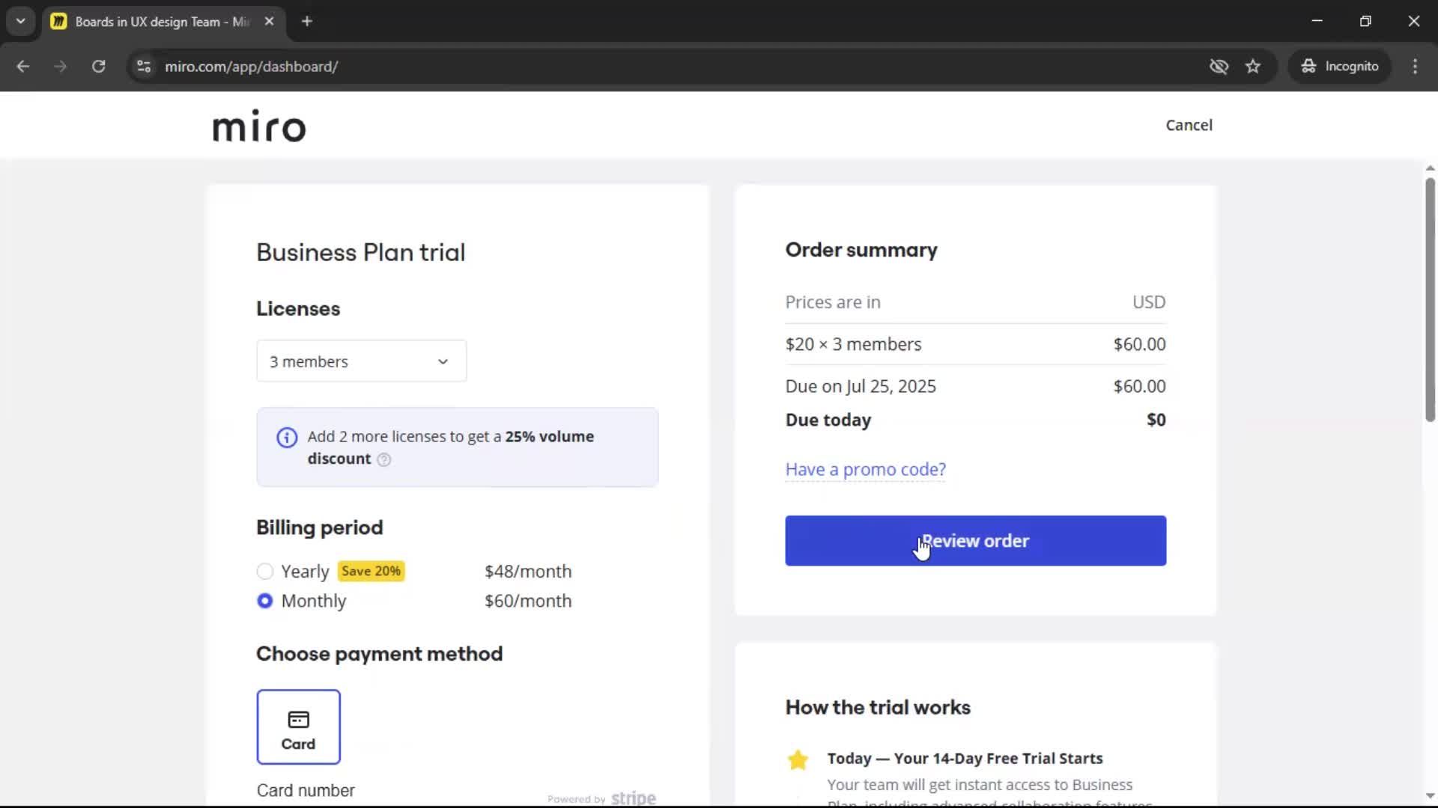The height and width of the screenshot is (808, 1438).
Task: Click the scrollbar down arrow
Action: 1430,796
